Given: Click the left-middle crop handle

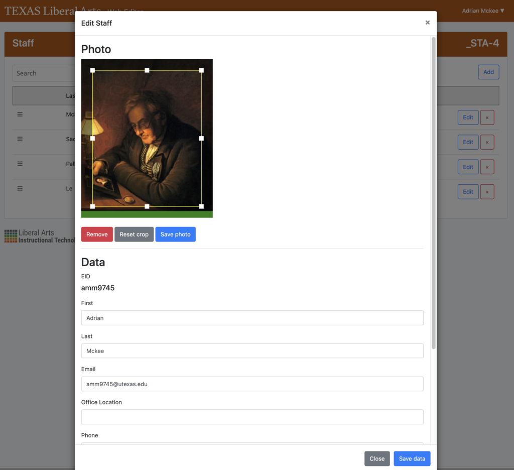Looking at the screenshot, I should pyautogui.click(x=92, y=139).
